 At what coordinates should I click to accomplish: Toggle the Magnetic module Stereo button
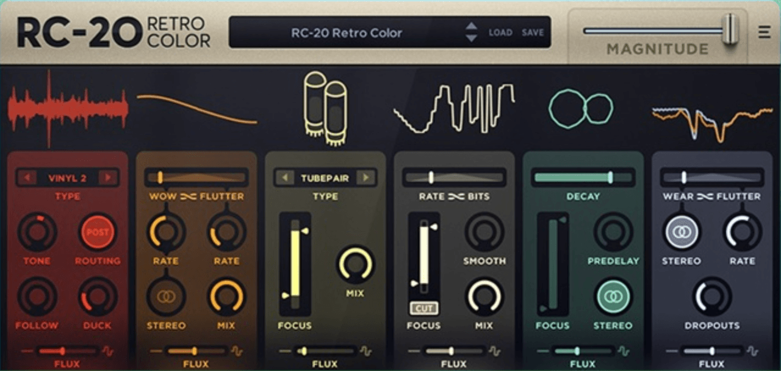(x=682, y=232)
